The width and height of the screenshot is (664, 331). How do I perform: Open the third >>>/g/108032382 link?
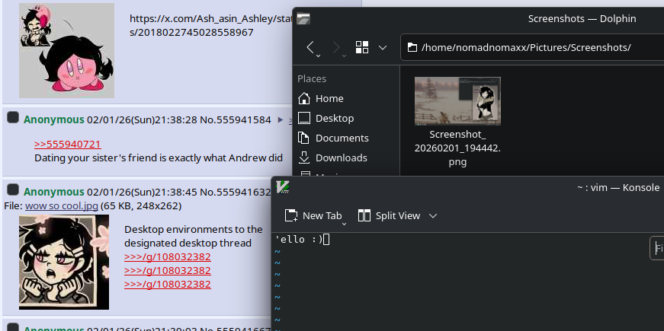click(x=168, y=284)
